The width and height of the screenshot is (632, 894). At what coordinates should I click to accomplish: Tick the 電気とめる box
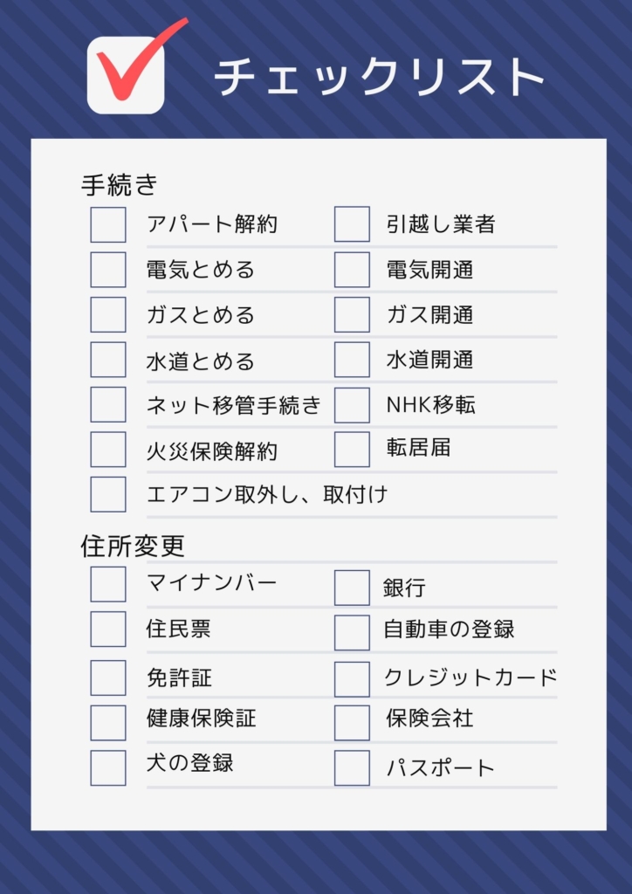point(108,270)
